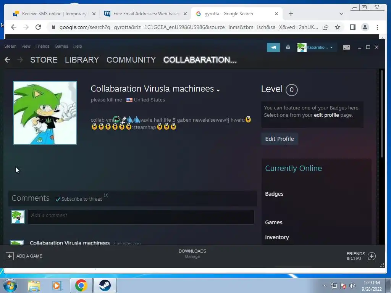
Task: Show hidden tray icons arrow
Action: 325,286
